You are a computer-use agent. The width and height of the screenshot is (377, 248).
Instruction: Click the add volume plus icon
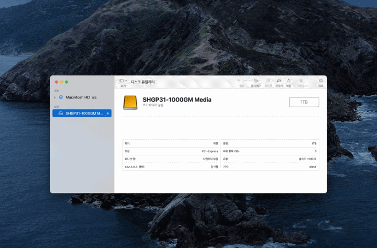pos(239,81)
